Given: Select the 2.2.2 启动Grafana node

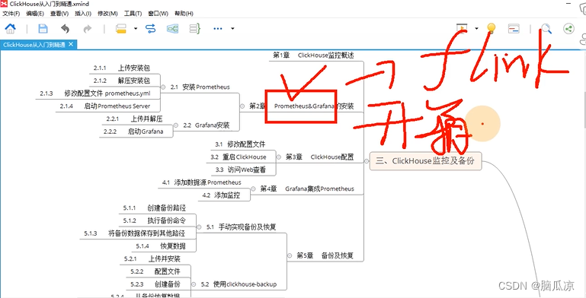Looking at the screenshot, I should click(133, 132).
